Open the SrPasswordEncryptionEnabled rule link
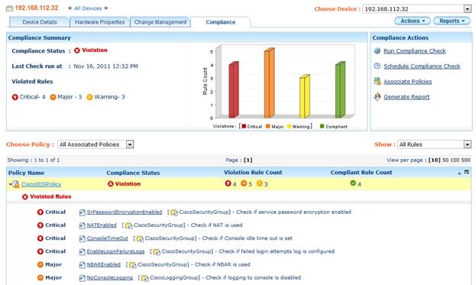 pyautogui.click(x=125, y=212)
